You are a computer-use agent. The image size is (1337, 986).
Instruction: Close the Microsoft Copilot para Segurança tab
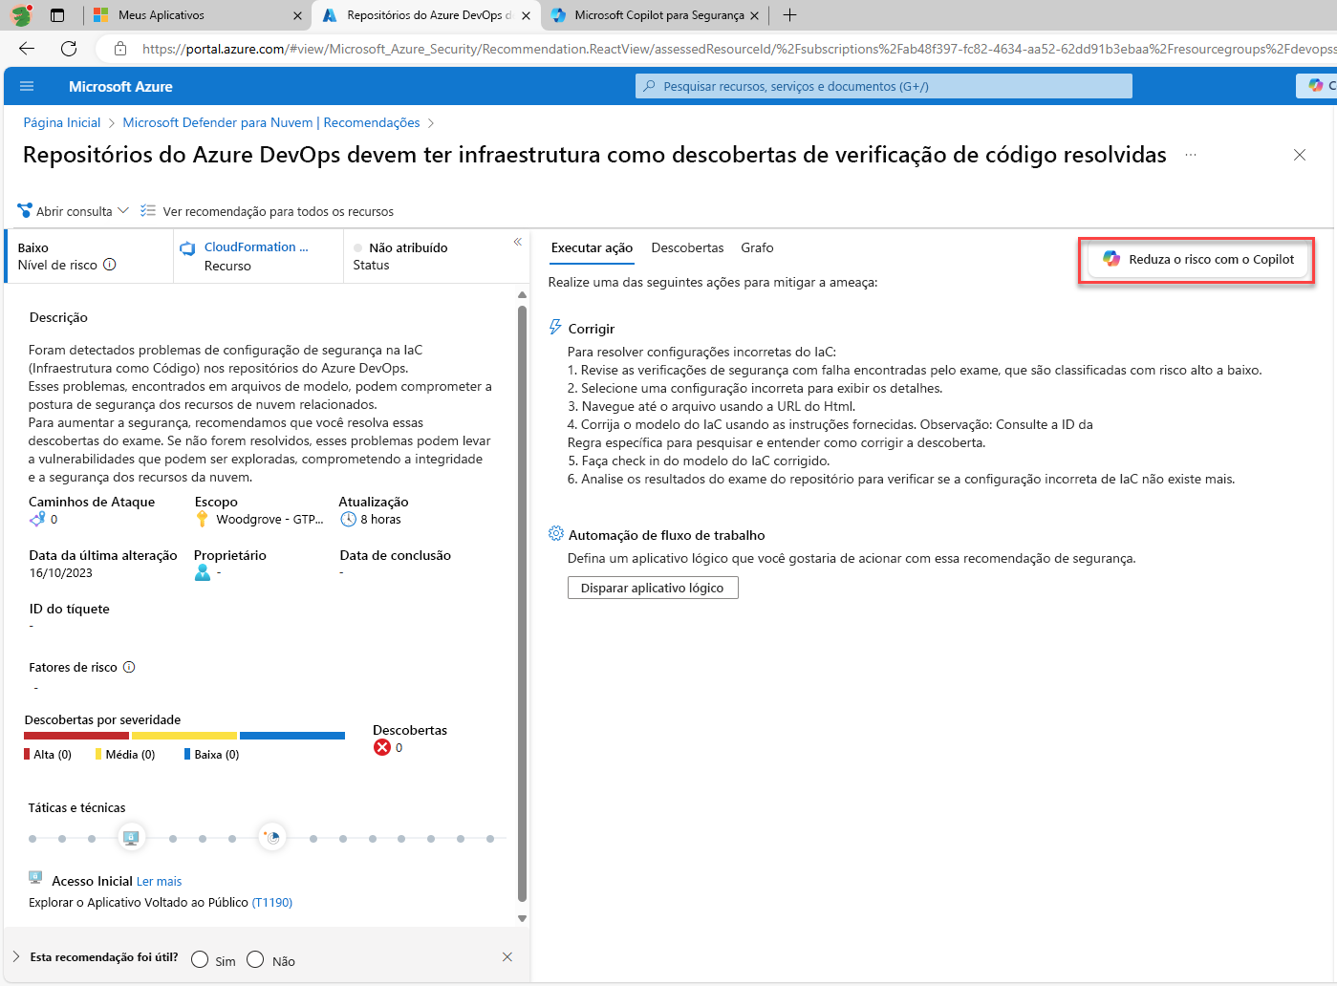click(x=755, y=15)
